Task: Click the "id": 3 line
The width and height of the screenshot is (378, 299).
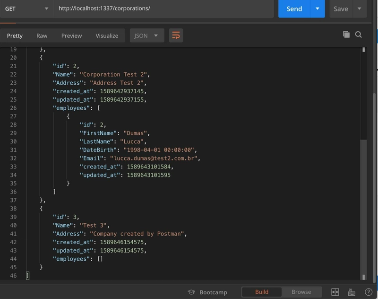Action: (66, 217)
